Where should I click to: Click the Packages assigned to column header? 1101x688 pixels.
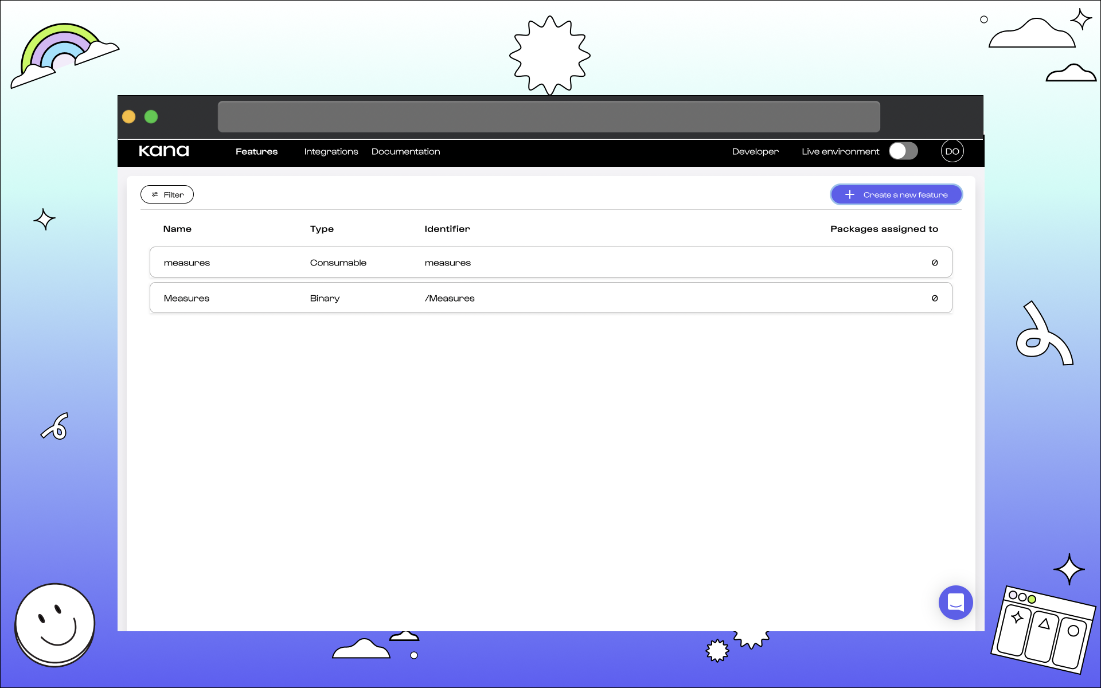click(x=884, y=229)
